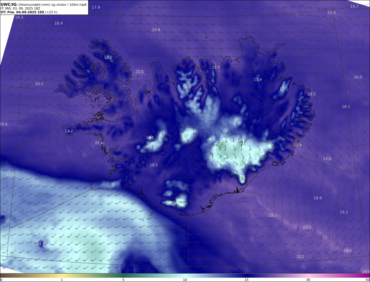This screenshot has height=282, width=370.
Task: Click the valid time line 'VT: Fim. 04.09.2025 19Z'
Action: (22, 12)
